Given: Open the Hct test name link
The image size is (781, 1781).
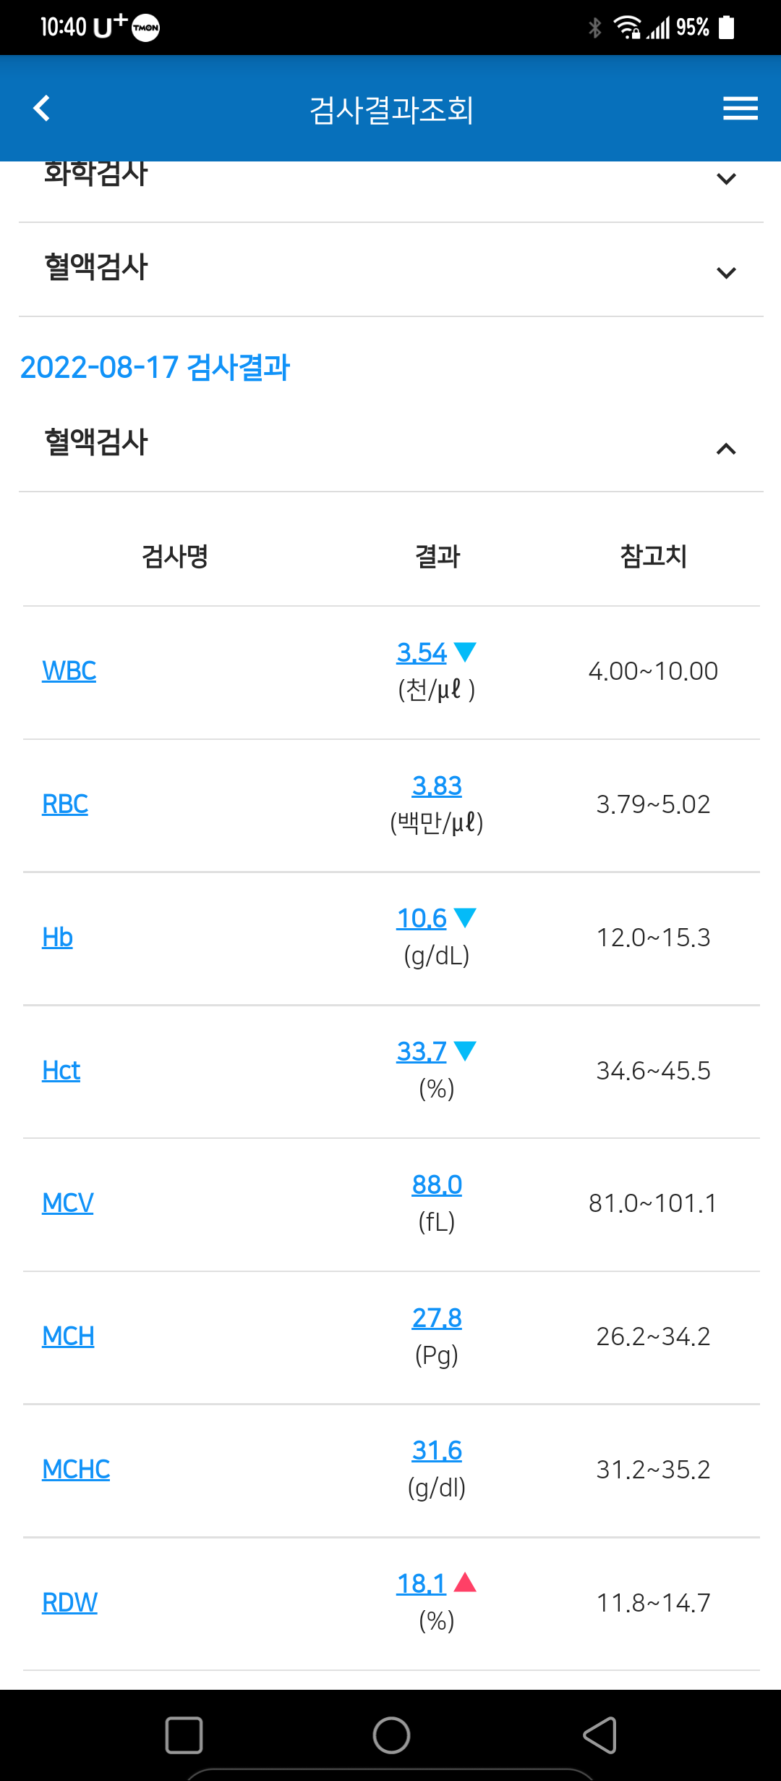Looking at the screenshot, I should [61, 1071].
